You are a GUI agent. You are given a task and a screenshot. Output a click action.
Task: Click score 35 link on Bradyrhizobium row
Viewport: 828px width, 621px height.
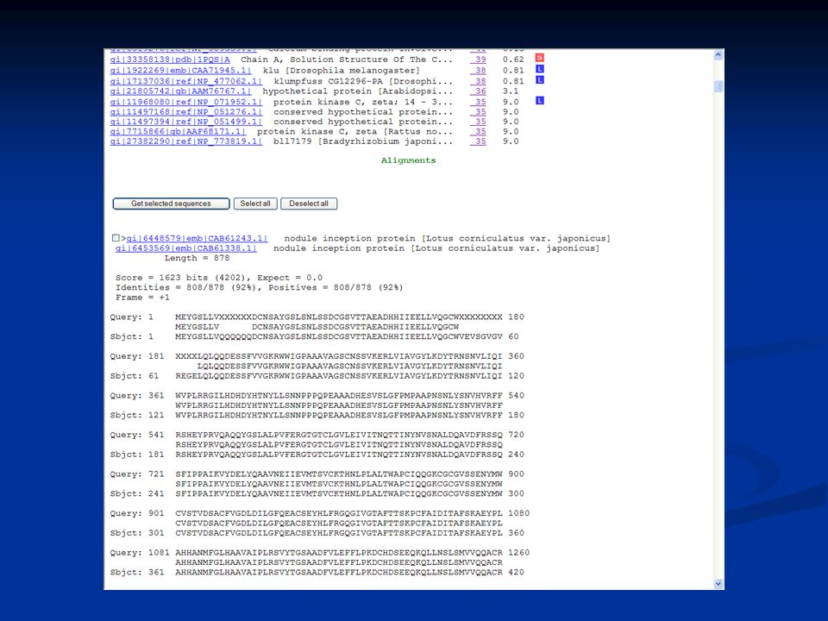(479, 141)
